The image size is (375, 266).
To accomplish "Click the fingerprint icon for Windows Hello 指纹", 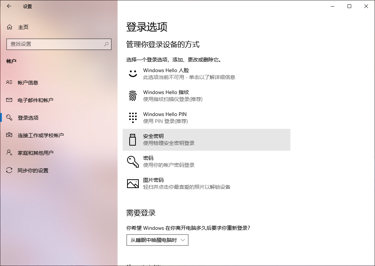I will (133, 95).
